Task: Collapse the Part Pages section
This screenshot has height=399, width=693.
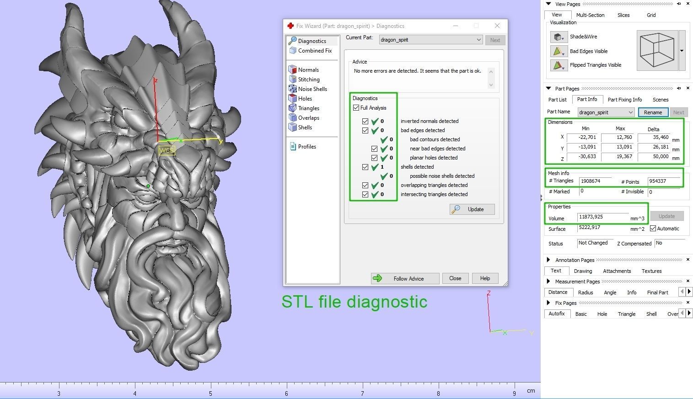Action: 548,88
